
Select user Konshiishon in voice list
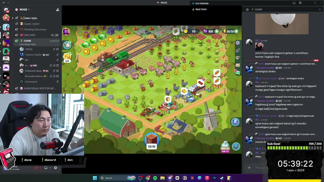[39, 76]
